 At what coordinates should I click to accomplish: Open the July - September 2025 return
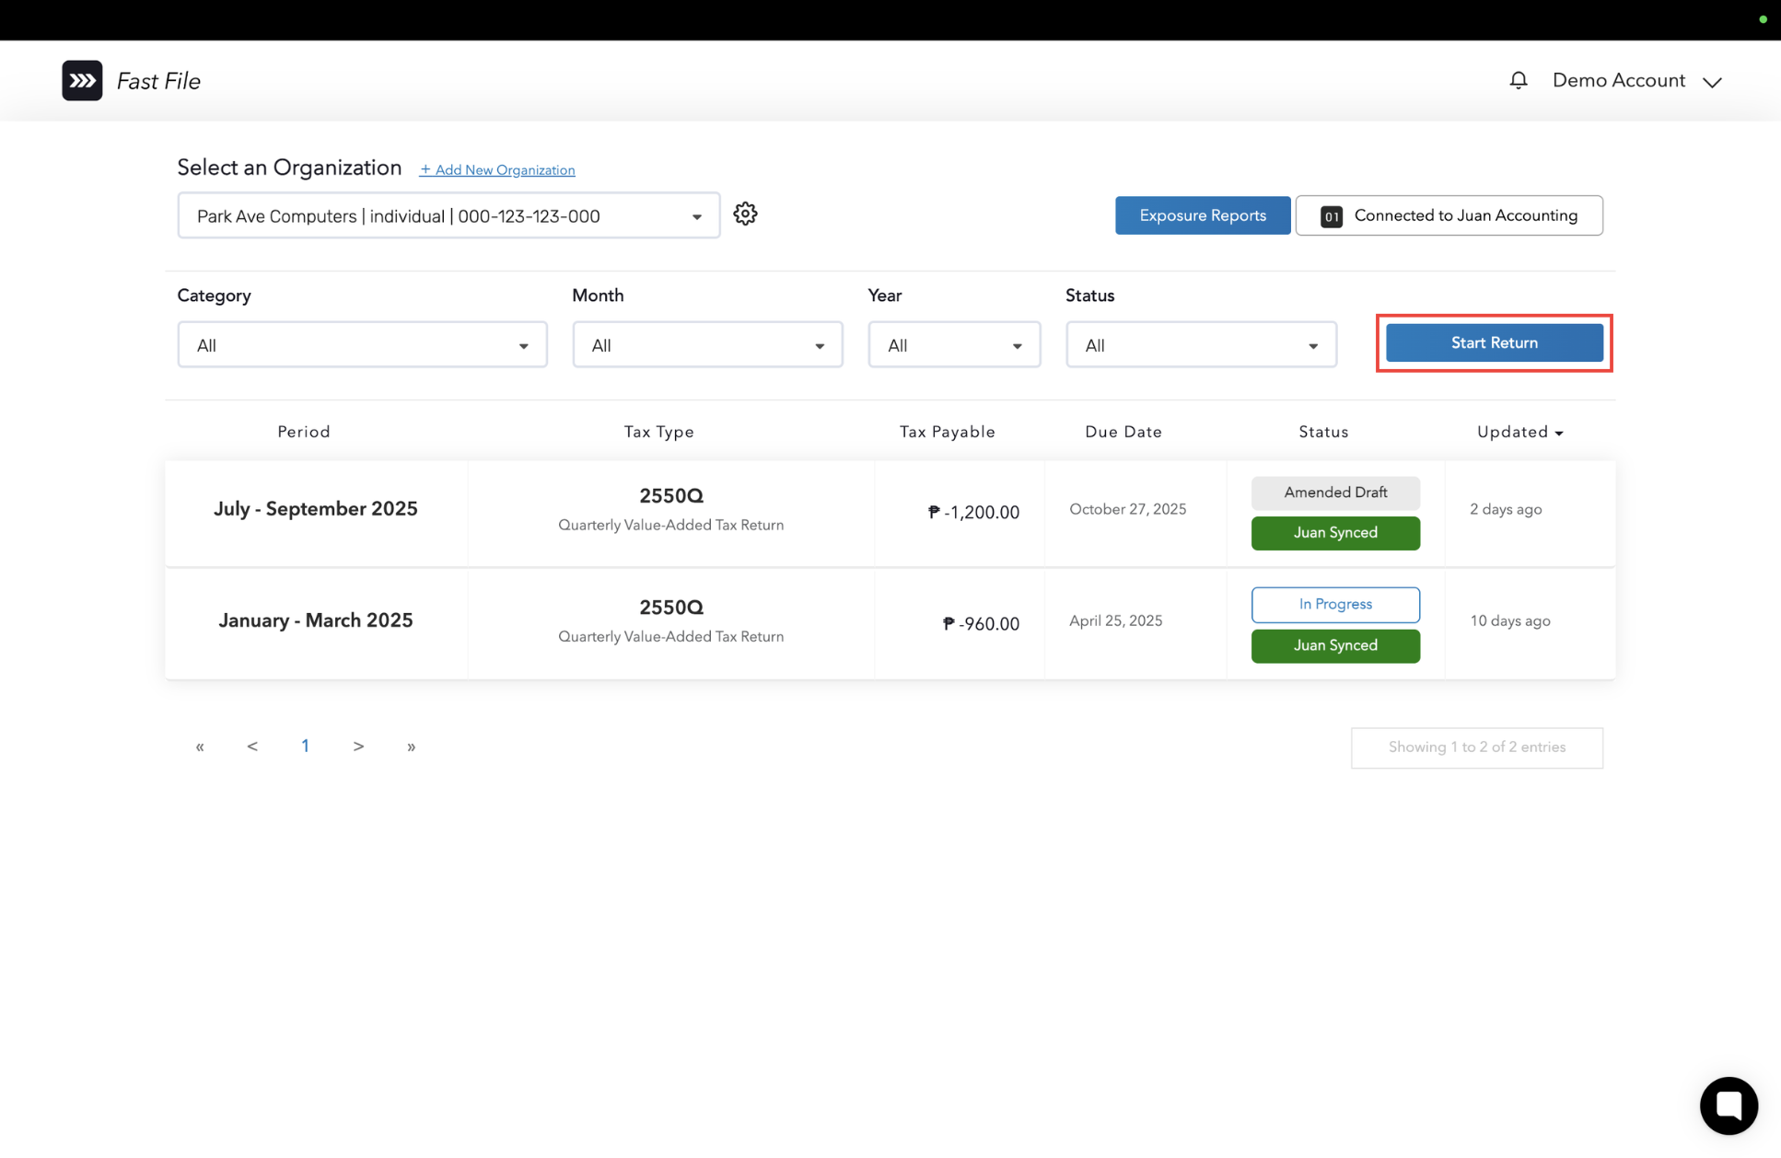pyautogui.click(x=315, y=509)
